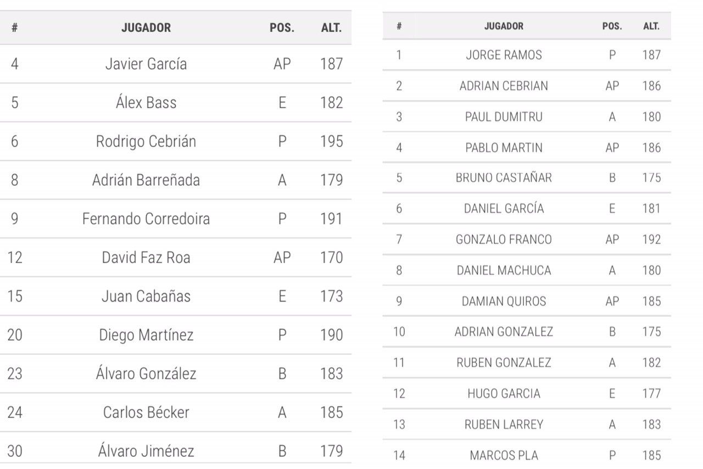Image resolution: width=703 pixels, height=469 pixels.
Task: Select player Álex Bass
Action: coord(146,103)
